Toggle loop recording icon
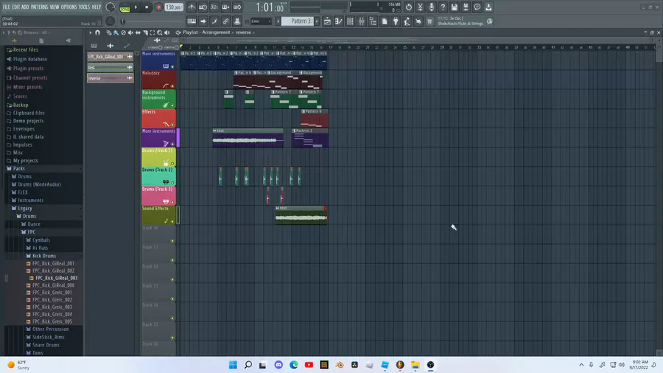The height and width of the screenshot is (373, 663). pos(237,7)
